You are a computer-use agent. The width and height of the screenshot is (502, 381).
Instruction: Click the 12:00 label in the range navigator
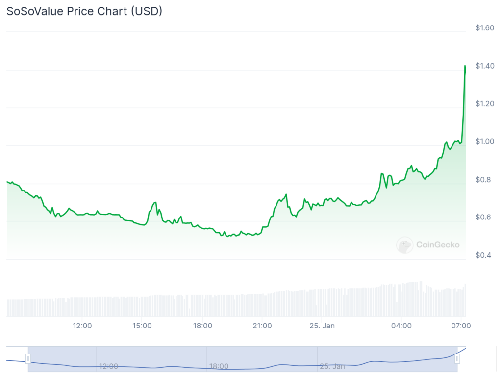[x=108, y=366]
